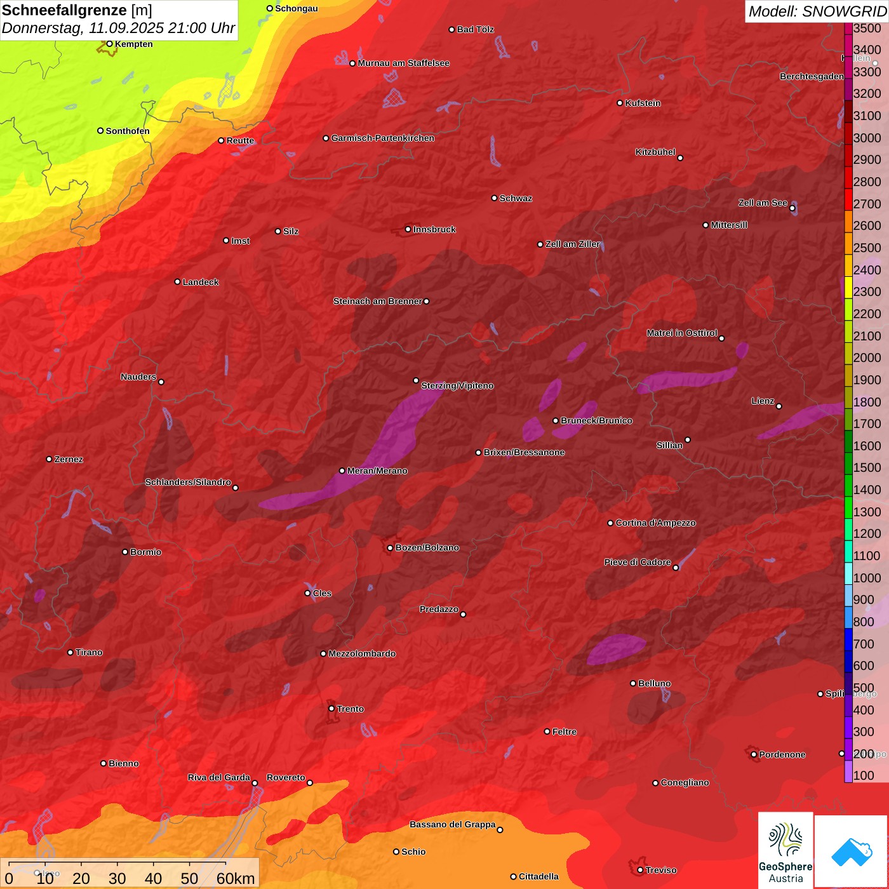This screenshot has height=889, width=889.
Task: Click the 3500 legend color swatch
Action: coord(848,28)
